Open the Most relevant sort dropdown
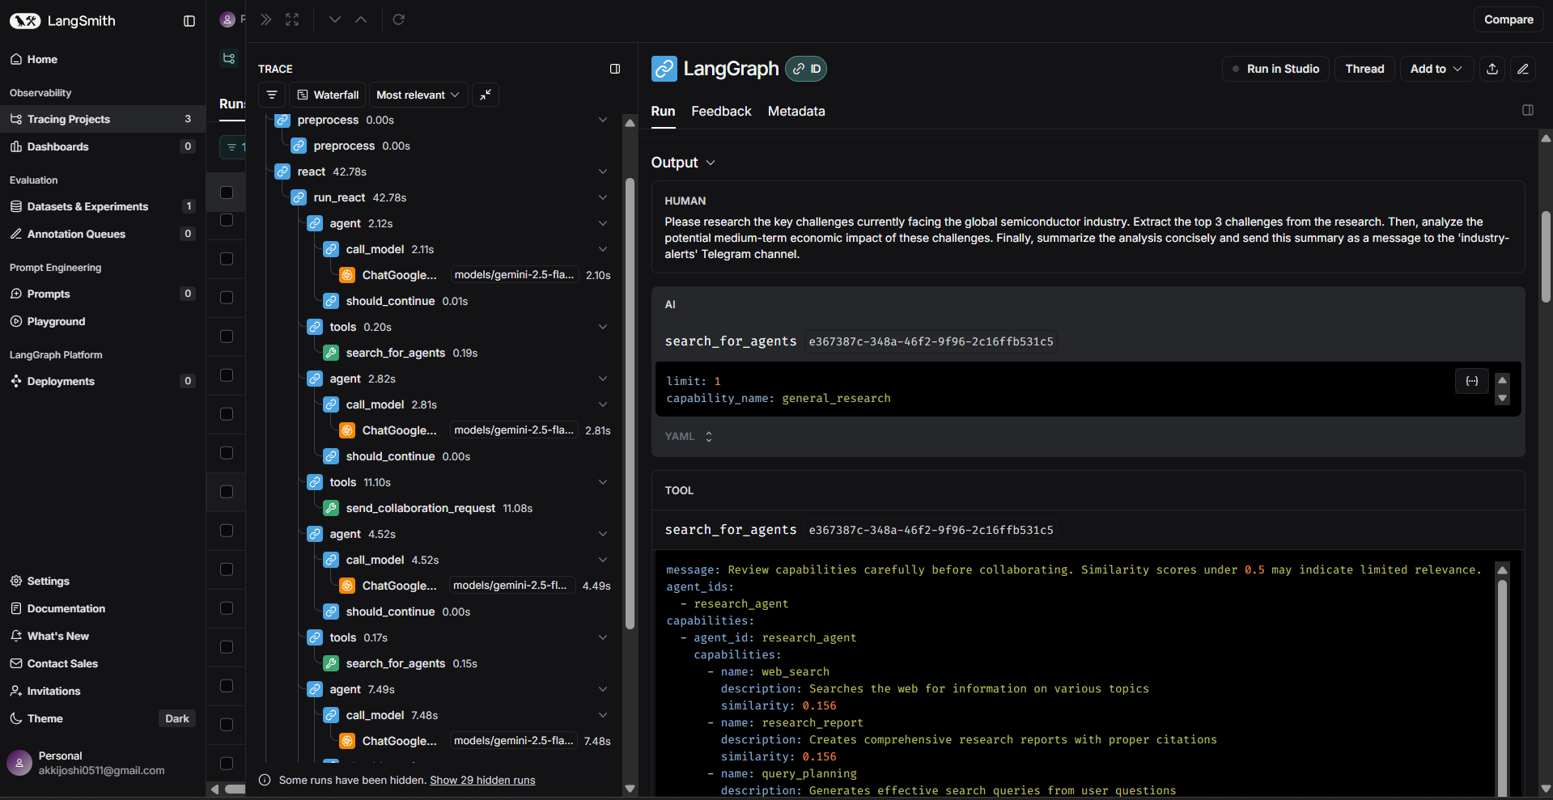 tap(418, 95)
